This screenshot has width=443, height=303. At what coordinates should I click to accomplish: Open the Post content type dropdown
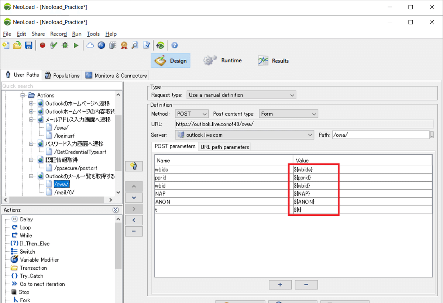pyautogui.click(x=288, y=114)
